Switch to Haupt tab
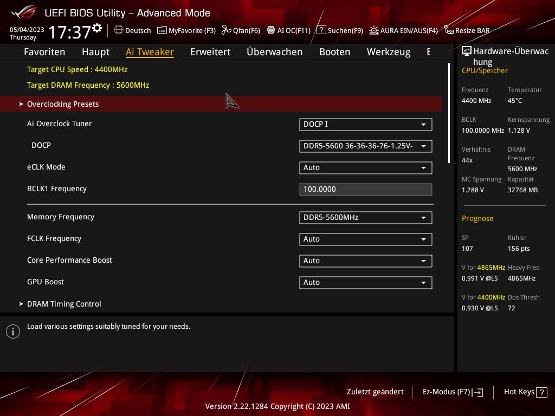 [95, 52]
